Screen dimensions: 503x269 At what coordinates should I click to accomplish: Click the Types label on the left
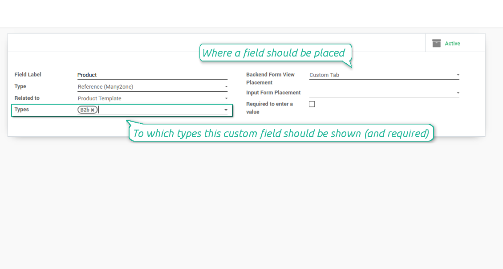tap(21, 110)
